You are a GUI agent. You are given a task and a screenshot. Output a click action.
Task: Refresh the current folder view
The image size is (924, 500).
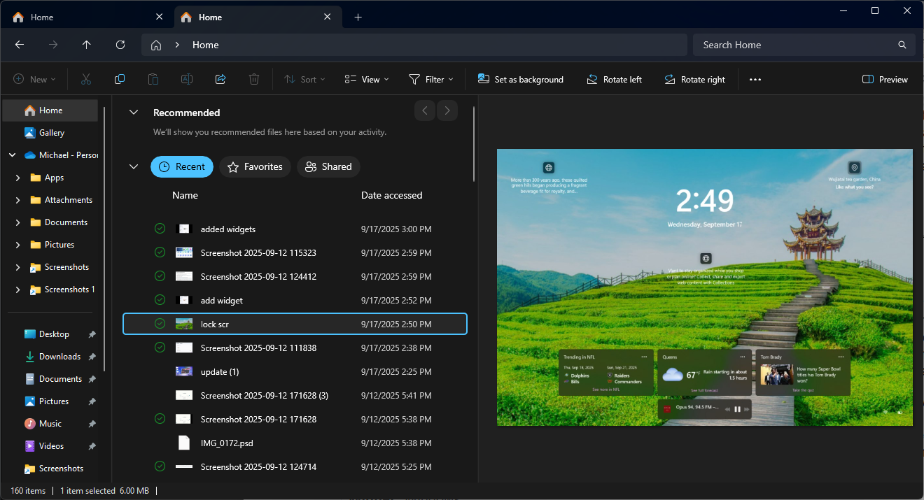click(x=120, y=45)
